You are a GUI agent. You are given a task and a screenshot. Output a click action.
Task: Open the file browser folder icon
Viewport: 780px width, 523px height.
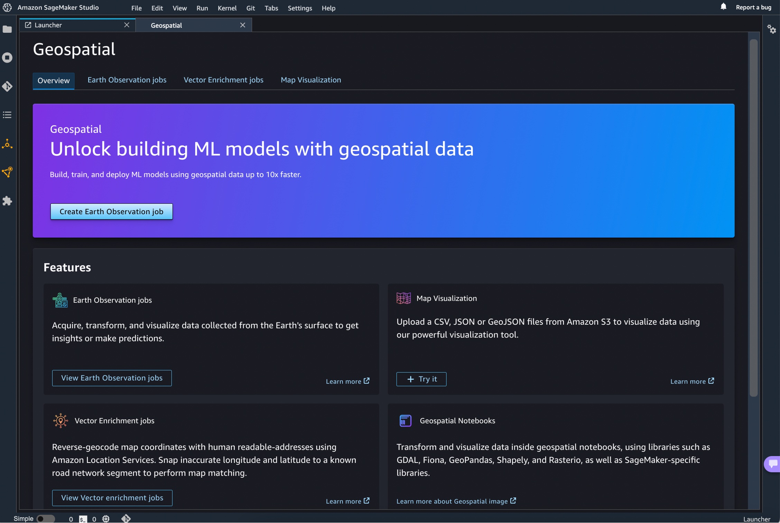(7, 29)
